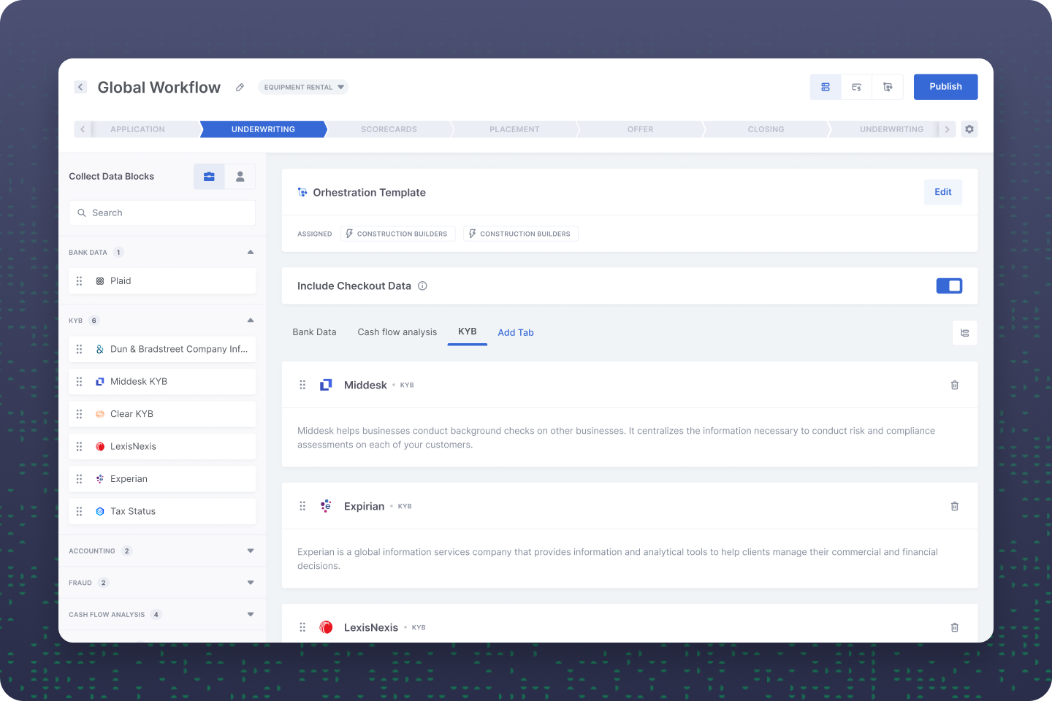Open Cash flow analysis tab
This screenshot has width=1052, height=701.
[397, 332]
